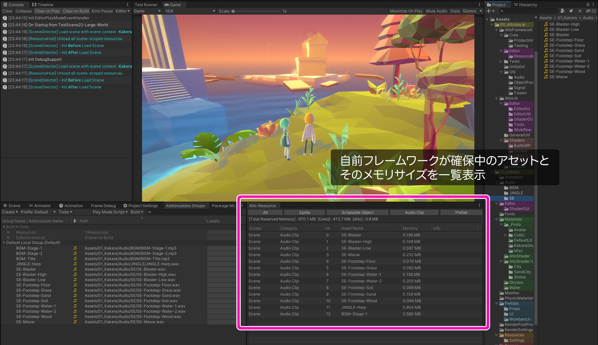Select SE-Meow audio file in Project list

tap(558, 77)
